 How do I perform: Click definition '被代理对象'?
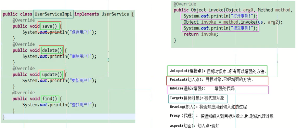point(214,98)
